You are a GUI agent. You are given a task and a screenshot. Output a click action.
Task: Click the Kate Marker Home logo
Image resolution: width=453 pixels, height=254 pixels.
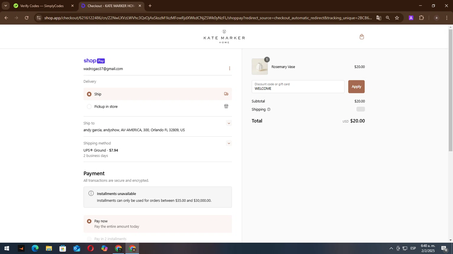[x=224, y=37]
